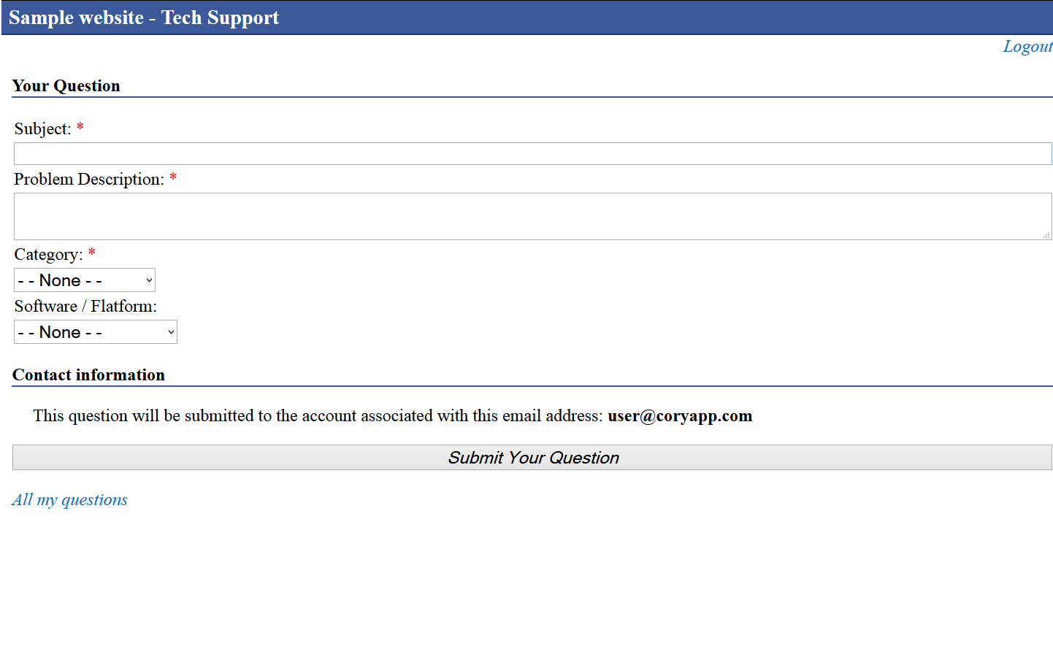1053x657 pixels.
Task: Click the user@coryapp.com email address text
Action: 680,415
